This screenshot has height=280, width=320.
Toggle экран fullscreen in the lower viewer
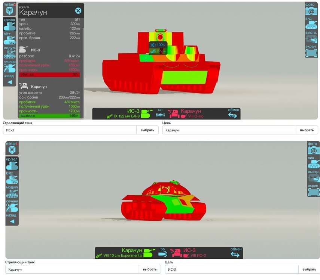tap(314, 190)
